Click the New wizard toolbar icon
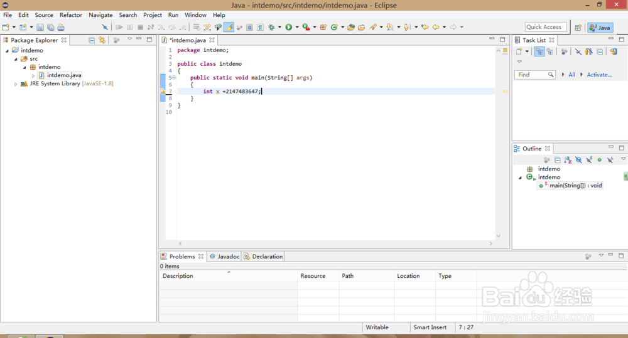This screenshot has height=338, width=628. coord(6,27)
